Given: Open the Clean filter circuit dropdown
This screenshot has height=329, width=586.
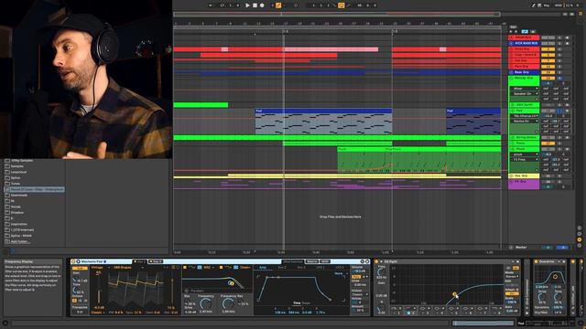Looking at the screenshot, I should pos(246,268).
